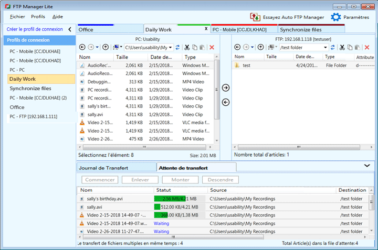Click red delete icon in FTP pane
The width and height of the screenshot is (378, 250).
(366, 48)
